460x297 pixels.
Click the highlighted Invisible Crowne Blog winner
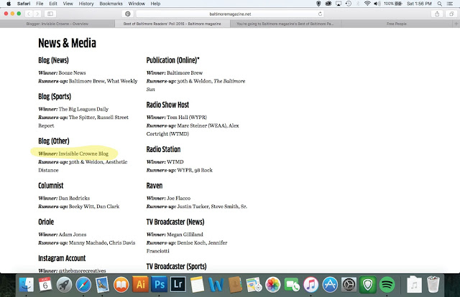point(73,154)
